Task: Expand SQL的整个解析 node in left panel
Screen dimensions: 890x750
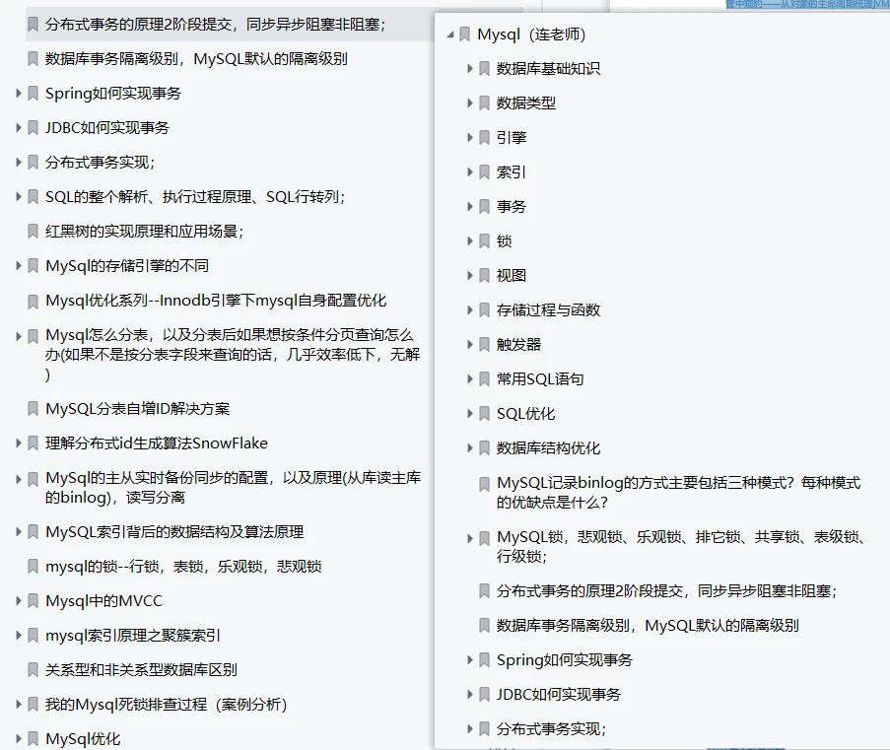Action: coord(19,197)
